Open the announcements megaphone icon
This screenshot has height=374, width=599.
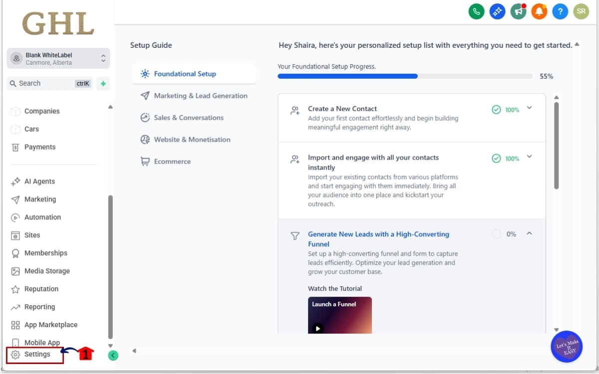(x=518, y=11)
